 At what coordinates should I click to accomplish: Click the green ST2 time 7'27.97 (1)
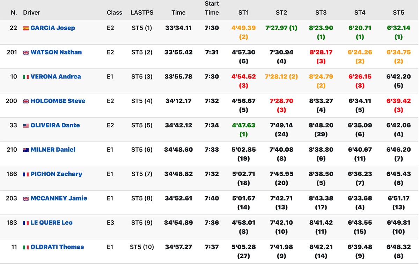point(281,28)
